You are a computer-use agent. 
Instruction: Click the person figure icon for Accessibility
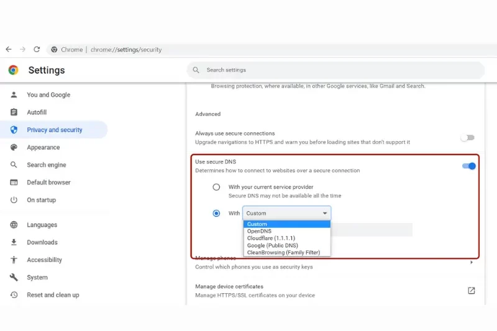(x=14, y=260)
